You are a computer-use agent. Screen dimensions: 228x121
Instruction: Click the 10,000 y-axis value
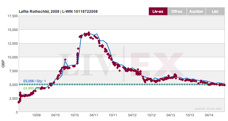point(13,57)
